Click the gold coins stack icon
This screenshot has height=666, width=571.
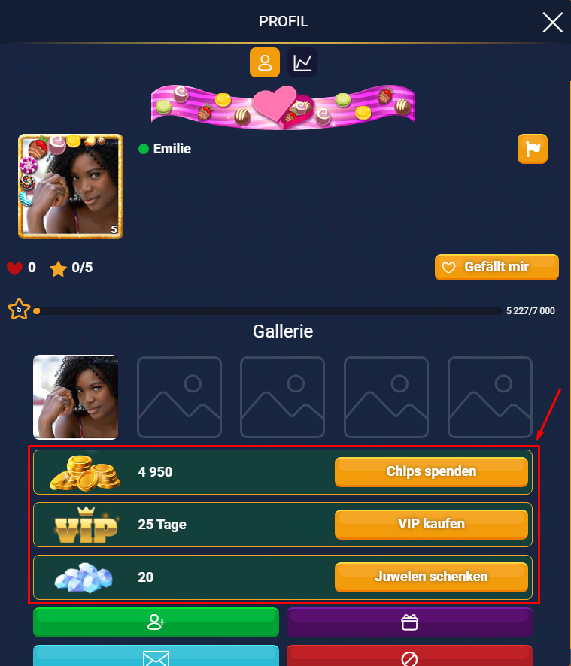coord(84,473)
